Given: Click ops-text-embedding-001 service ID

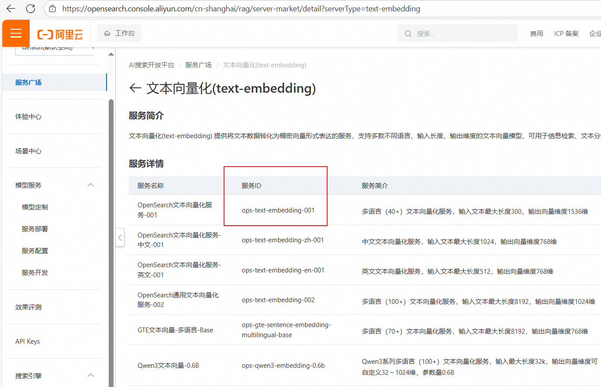Looking at the screenshot, I should point(278,210).
